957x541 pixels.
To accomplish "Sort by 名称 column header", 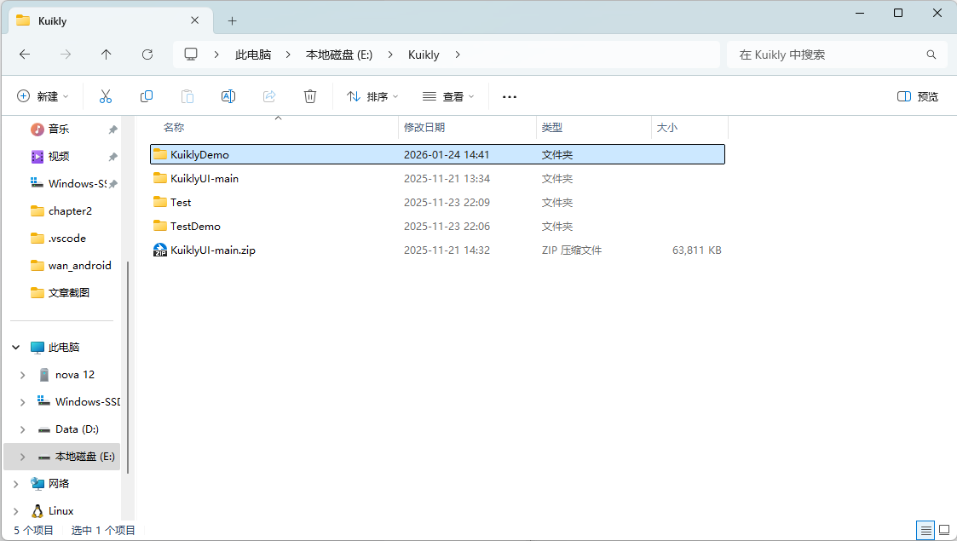I will [x=174, y=128].
